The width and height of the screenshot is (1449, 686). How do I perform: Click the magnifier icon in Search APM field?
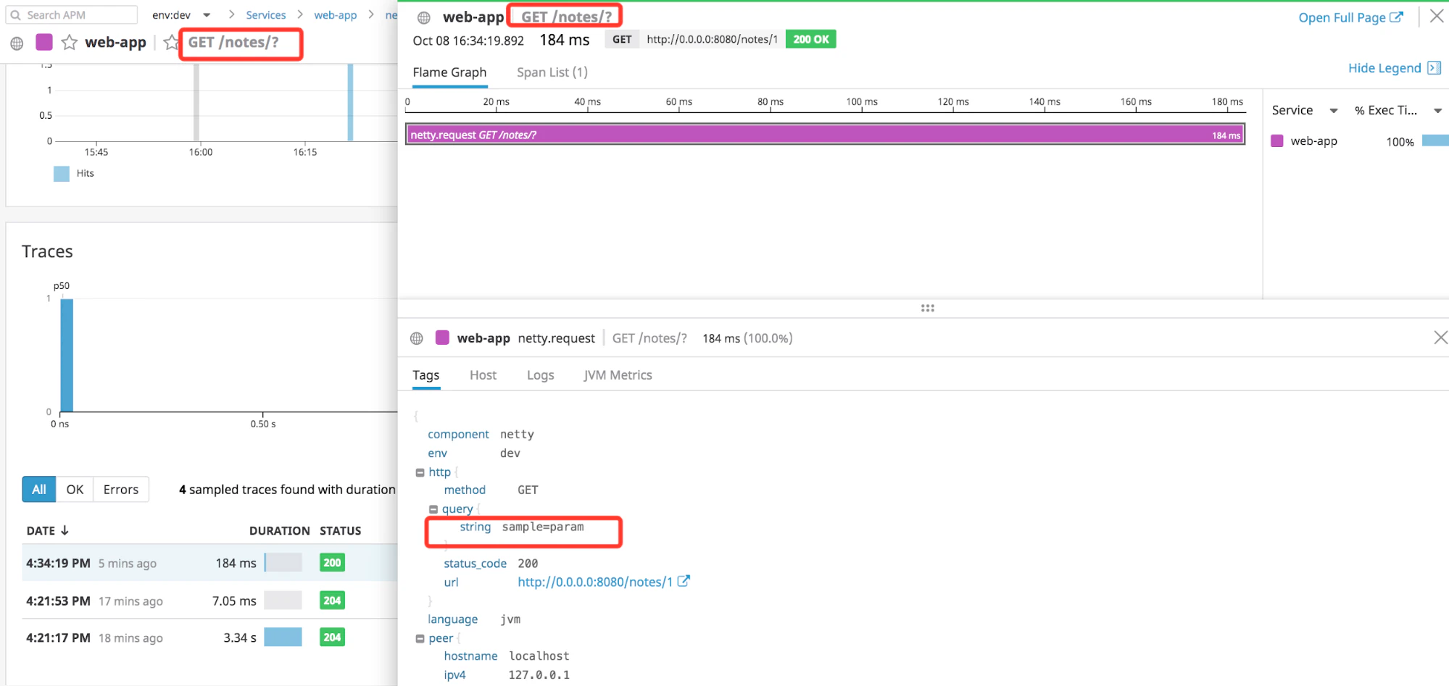pos(14,14)
